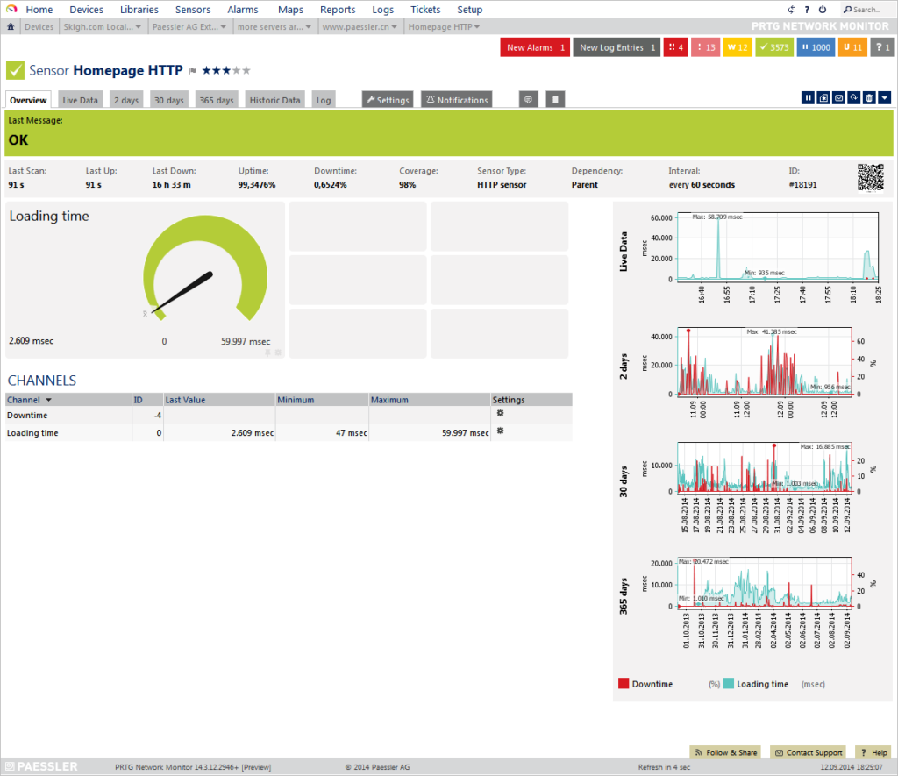Viewport: 898px width, 776px height.
Task: Open the blue dropdown arrow in sensor toolbar
Action: coord(886,97)
